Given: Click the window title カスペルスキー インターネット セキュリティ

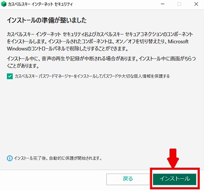Looking at the screenshot, I should (x=40, y=4).
